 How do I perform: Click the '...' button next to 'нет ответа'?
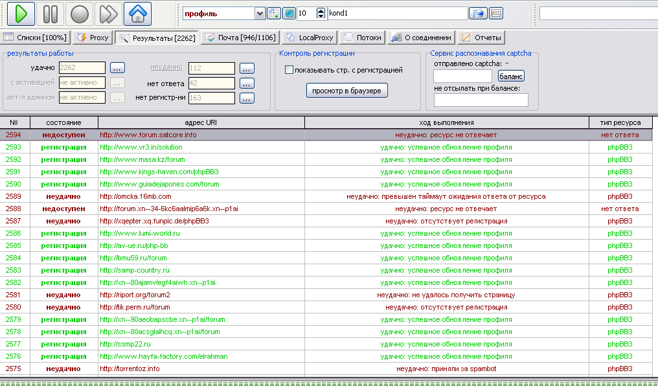point(247,84)
